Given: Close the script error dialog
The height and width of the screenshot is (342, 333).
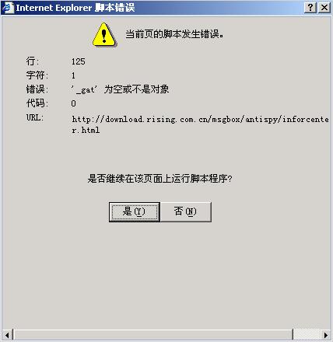Looking at the screenshot, I should point(324,8).
